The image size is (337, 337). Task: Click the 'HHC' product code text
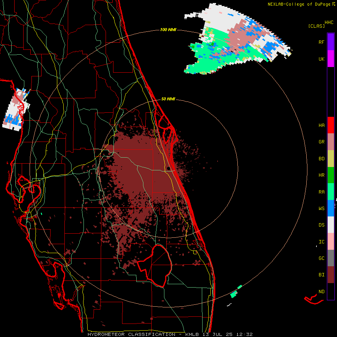pos(329,22)
